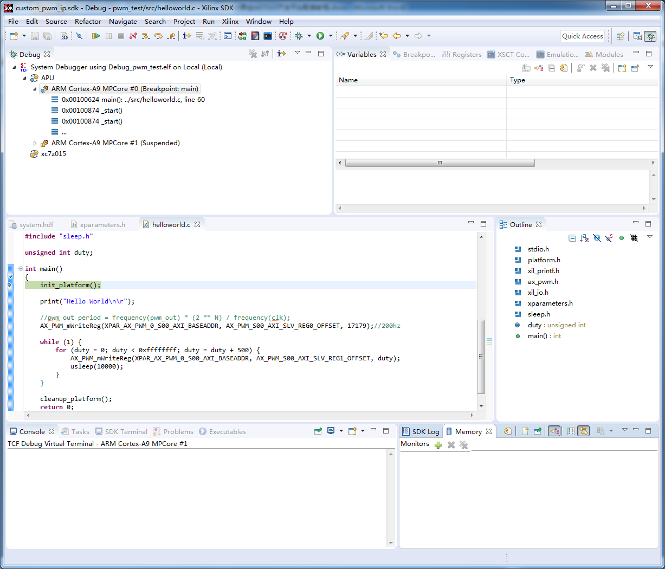Collapse the System Debugger tree node
The image size is (665, 569).
coord(14,67)
